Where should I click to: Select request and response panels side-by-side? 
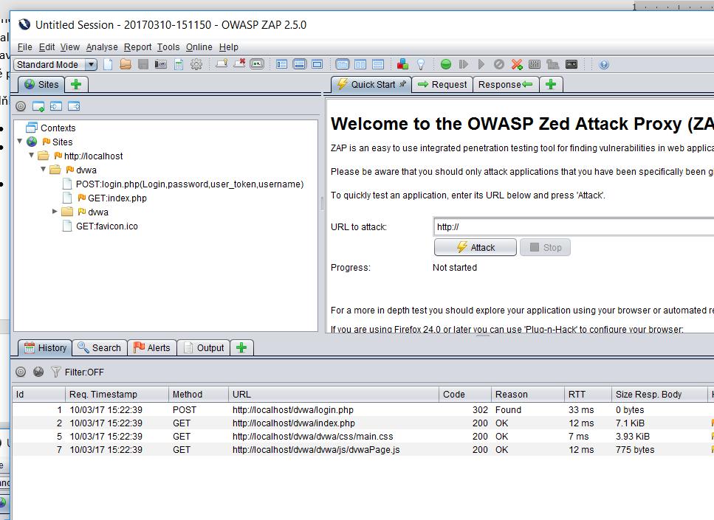[x=360, y=64]
